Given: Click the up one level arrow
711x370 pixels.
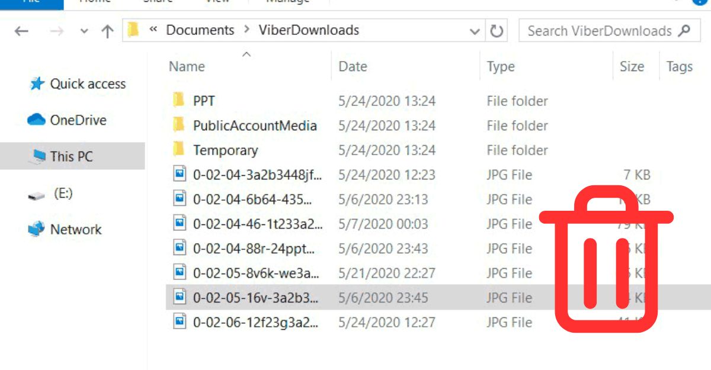Looking at the screenshot, I should [107, 30].
